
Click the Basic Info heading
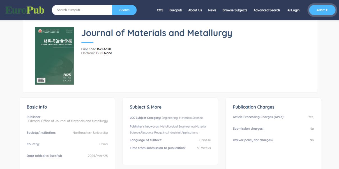point(37,107)
